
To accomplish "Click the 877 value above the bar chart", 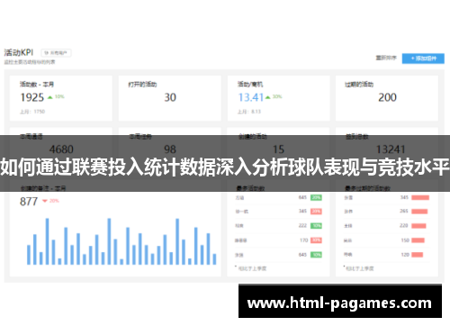I will point(29,202).
